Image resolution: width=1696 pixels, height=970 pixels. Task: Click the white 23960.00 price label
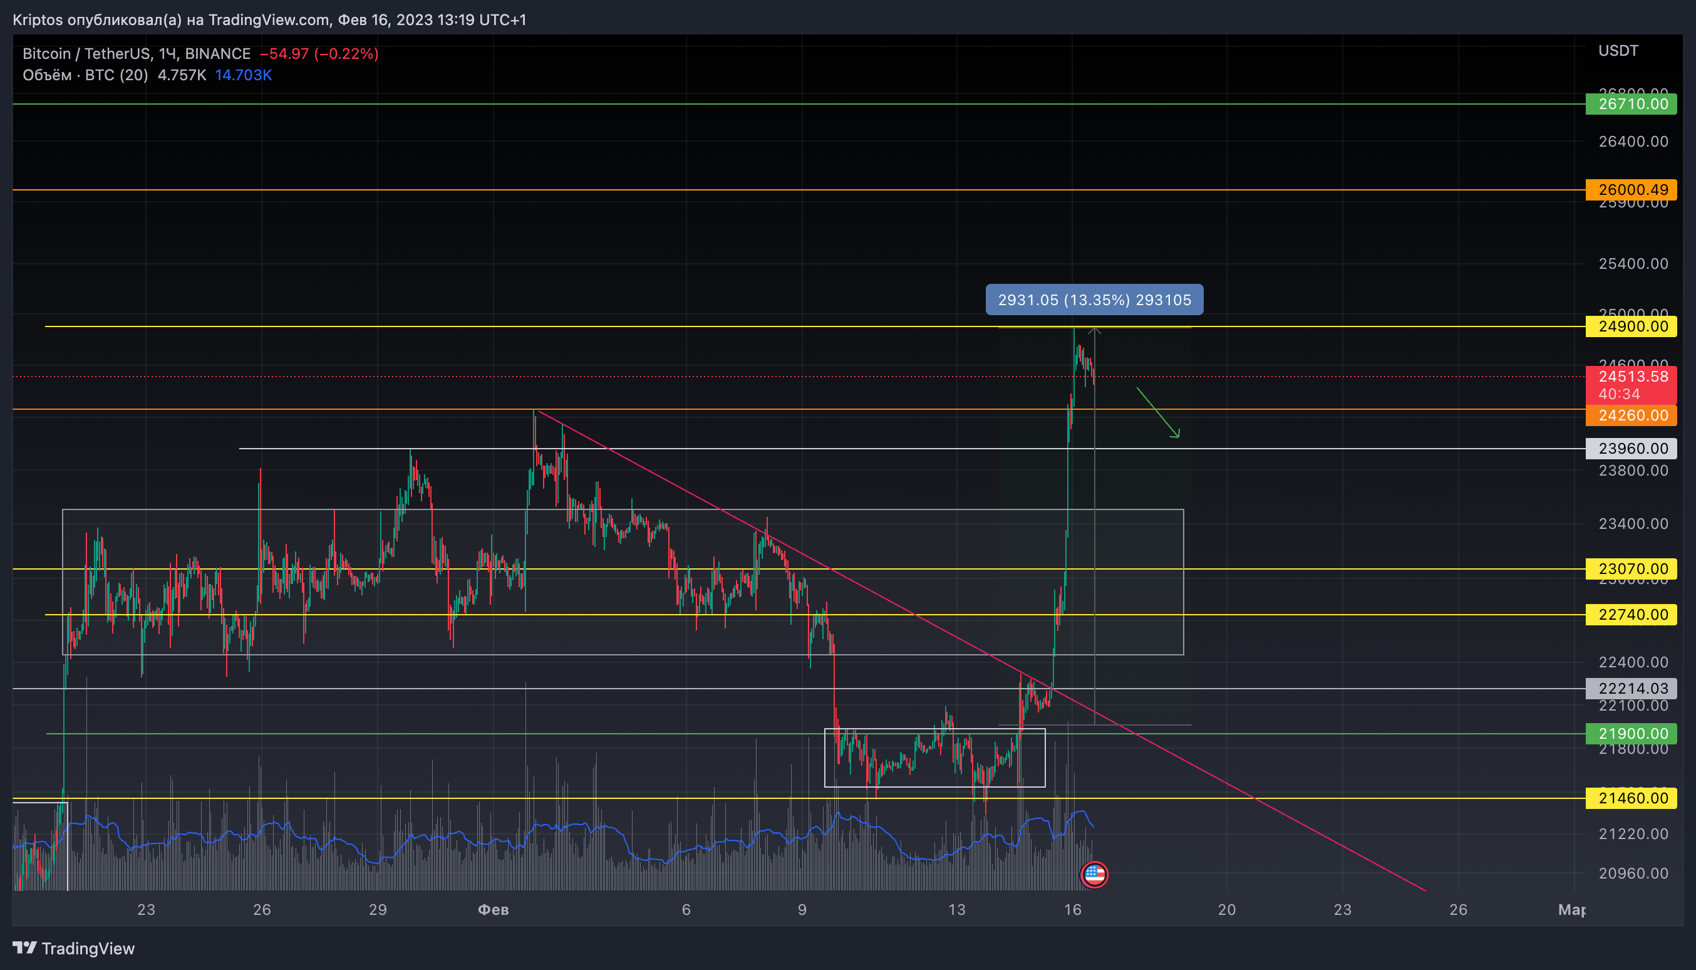click(x=1631, y=449)
